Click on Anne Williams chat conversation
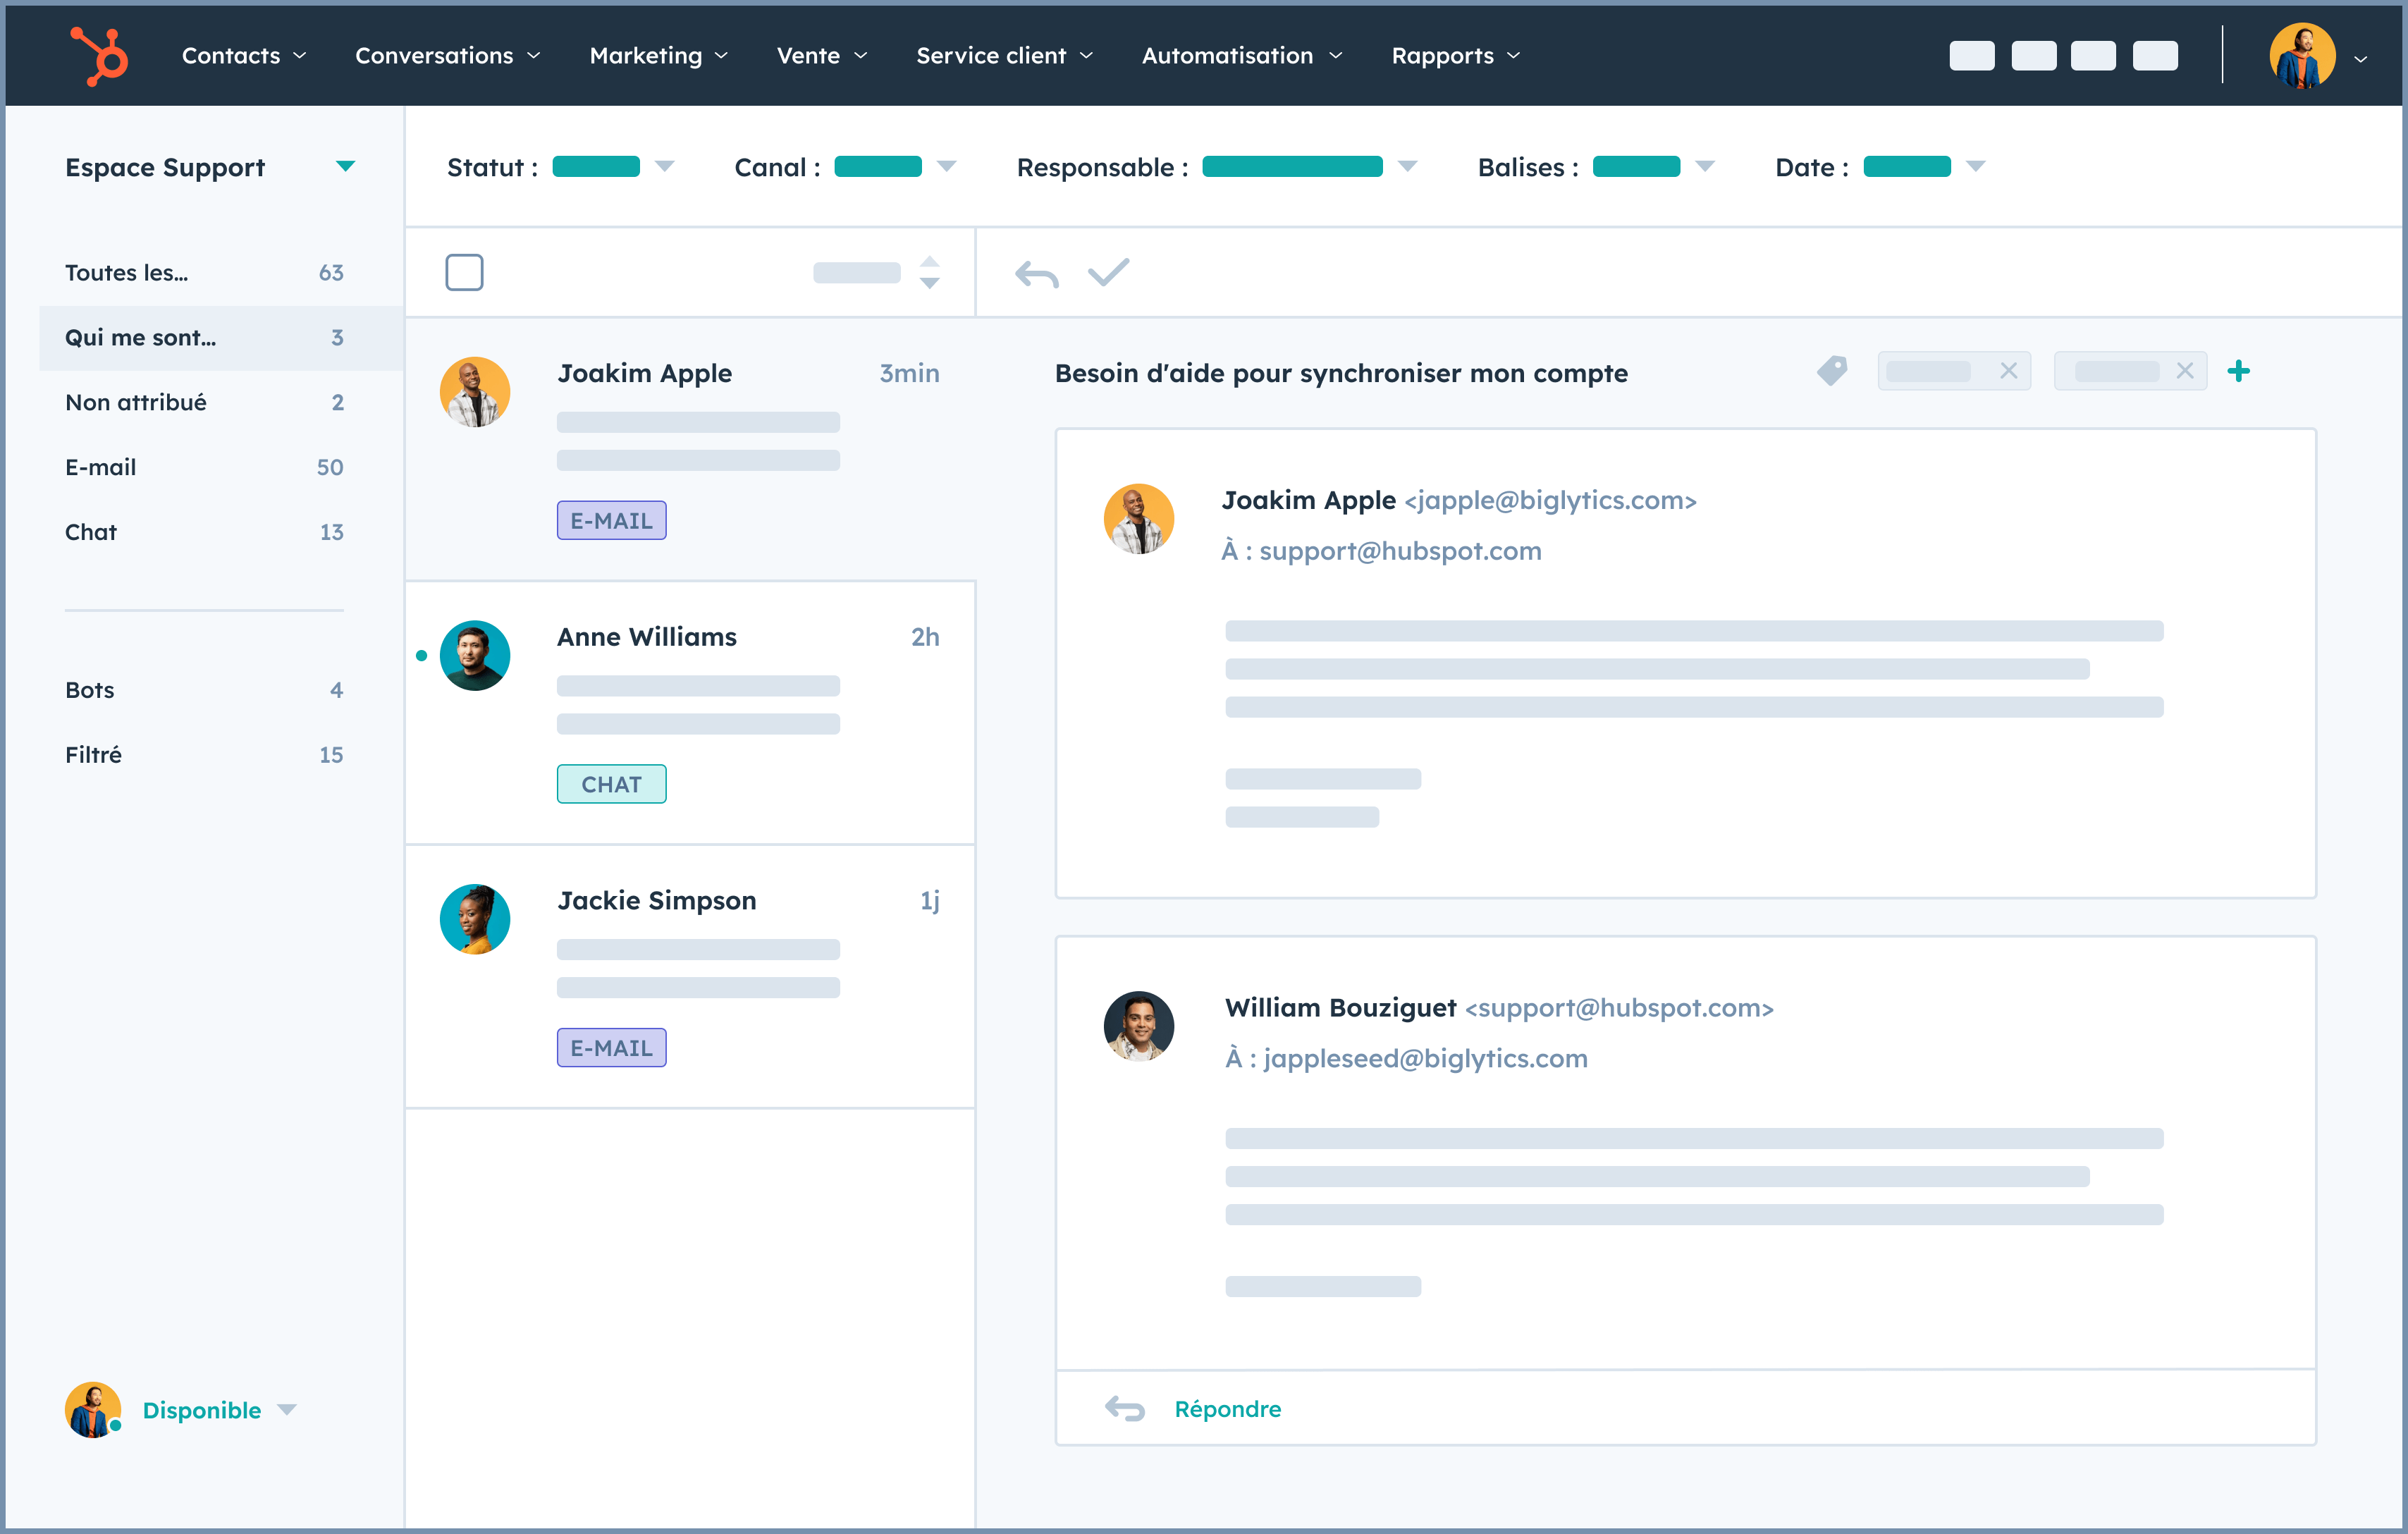 click(692, 709)
